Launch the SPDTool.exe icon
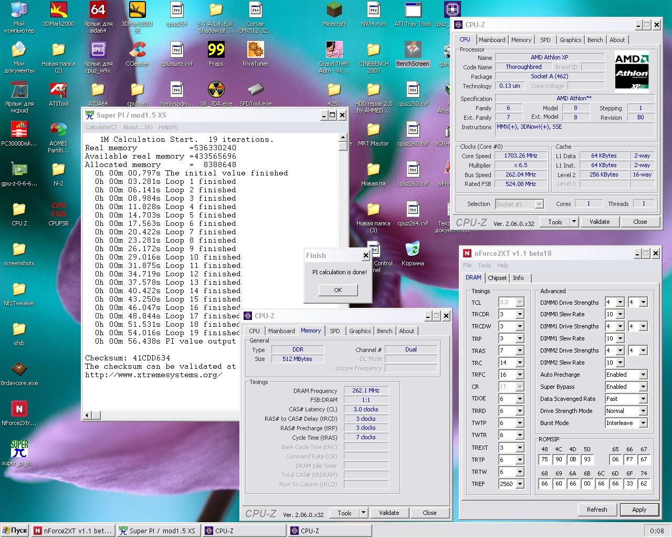 point(255,95)
